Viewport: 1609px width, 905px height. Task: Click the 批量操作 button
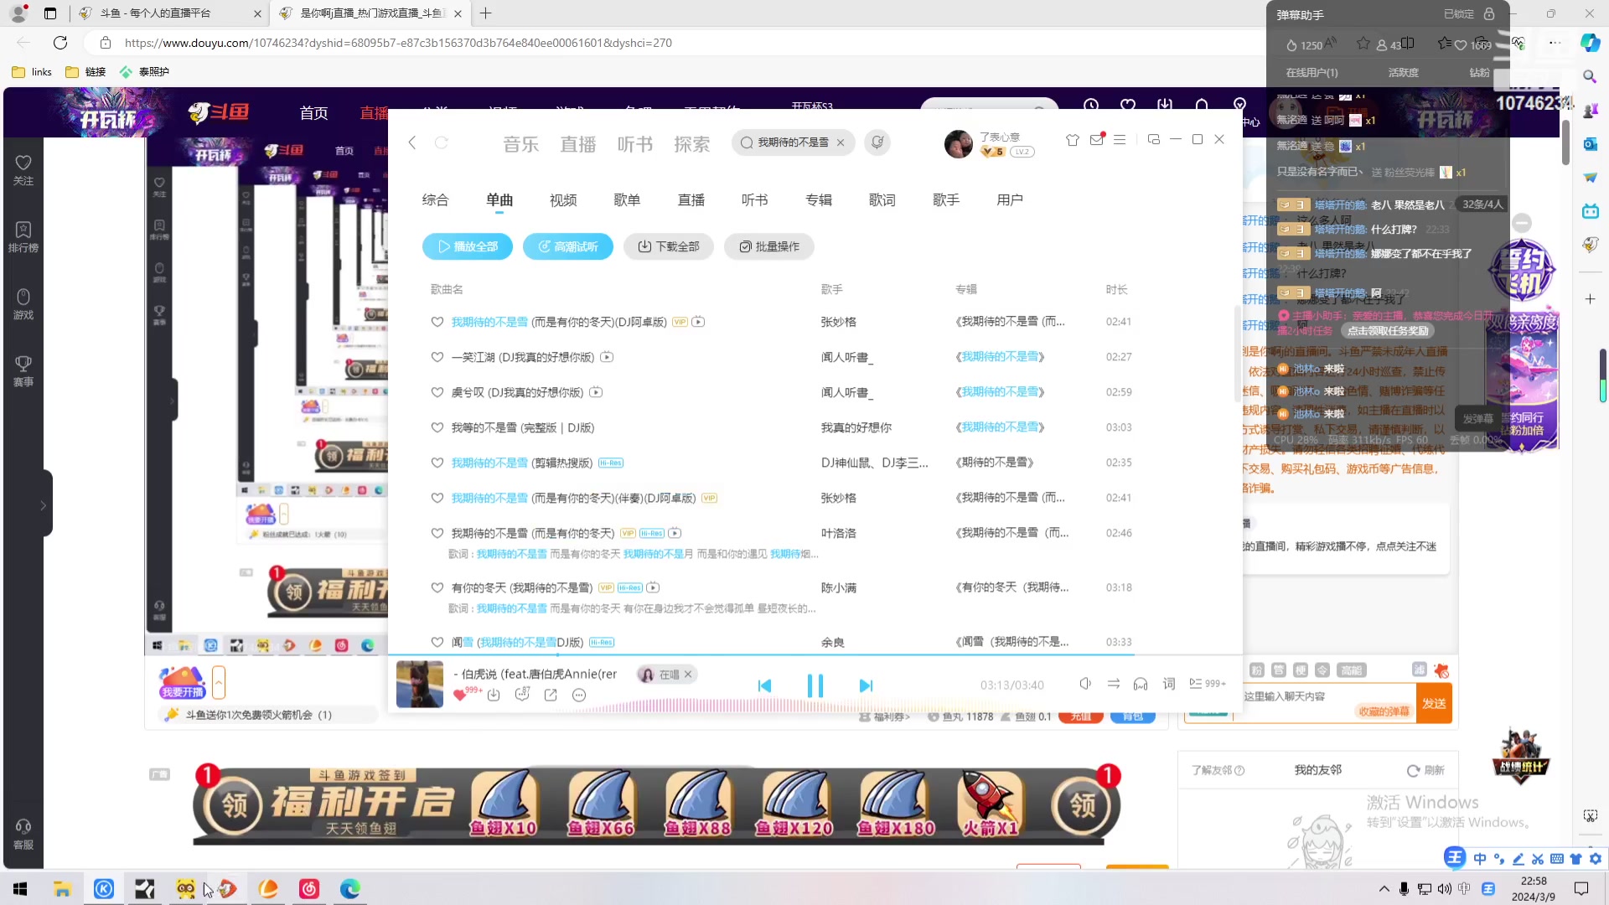[769, 246]
